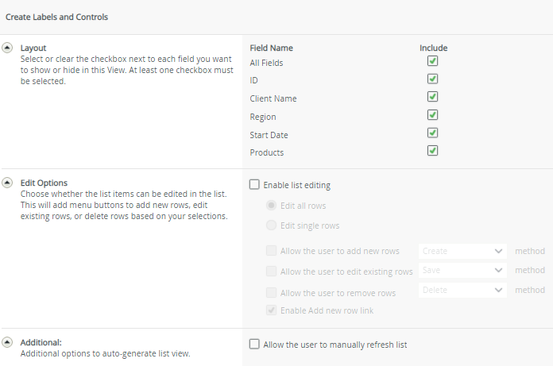Screen dimensions: 553x366
Task: Check Allow the user to add new rows
Action: pyautogui.click(x=272, y=251)
